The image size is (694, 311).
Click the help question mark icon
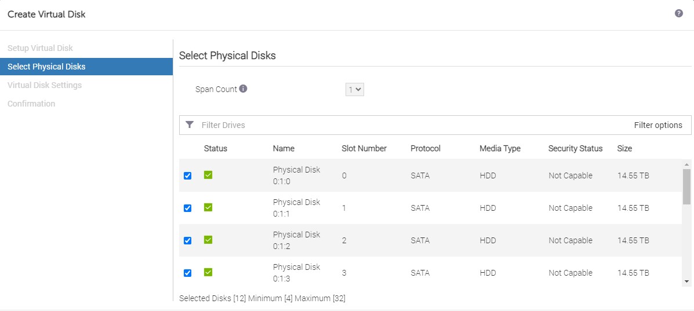[678, 13]
